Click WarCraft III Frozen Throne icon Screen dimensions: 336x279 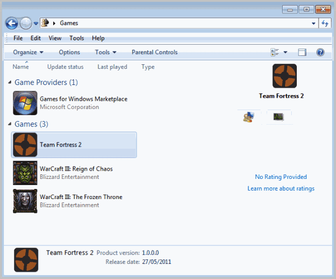click(25, 201)
